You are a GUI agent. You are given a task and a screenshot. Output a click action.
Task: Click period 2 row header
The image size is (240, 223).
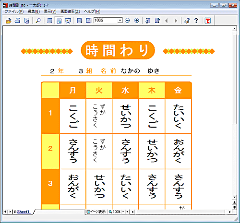tap(50, 151)
